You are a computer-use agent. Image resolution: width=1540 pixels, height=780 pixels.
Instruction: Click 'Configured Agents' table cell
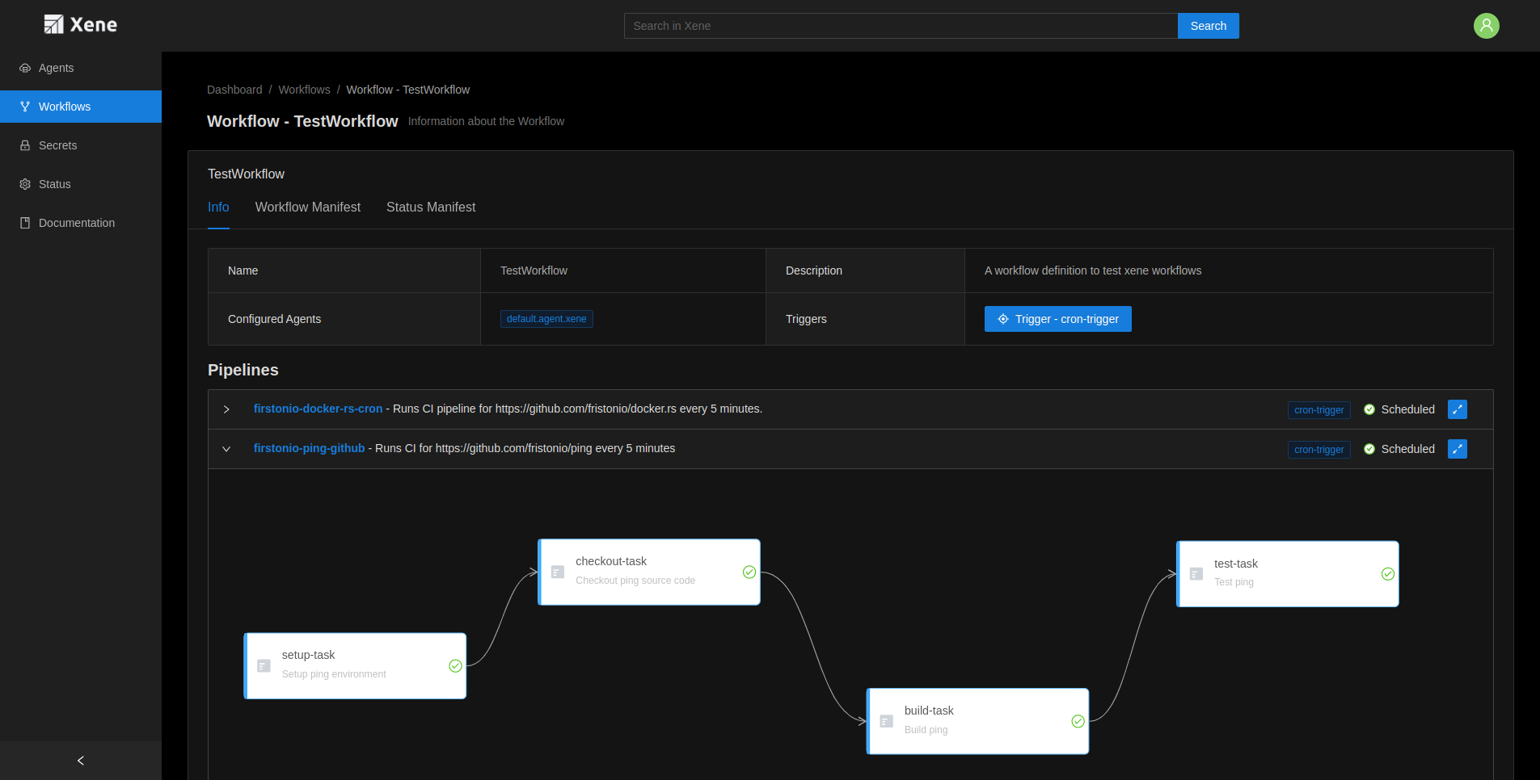coord(344,319)
